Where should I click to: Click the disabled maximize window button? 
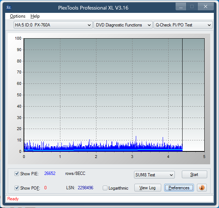[x=192, y=7]
